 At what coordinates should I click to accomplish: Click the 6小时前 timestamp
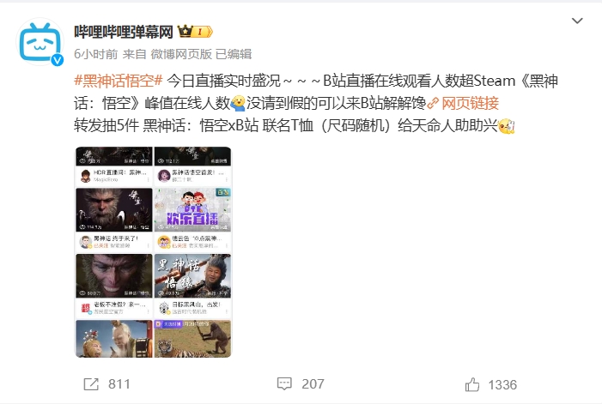pos(95,54)
